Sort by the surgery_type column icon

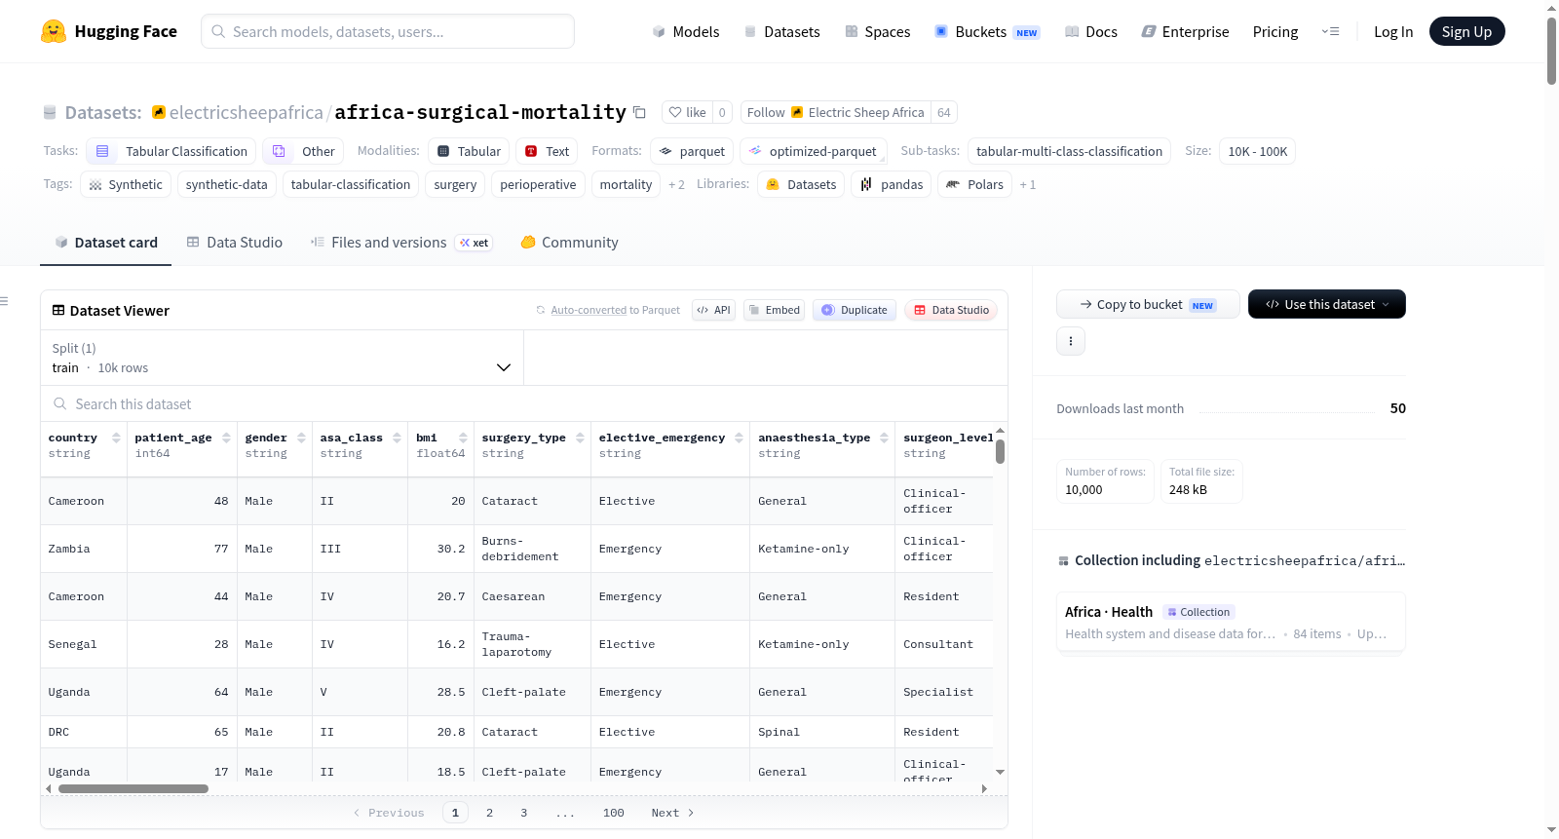coord(580,438)
